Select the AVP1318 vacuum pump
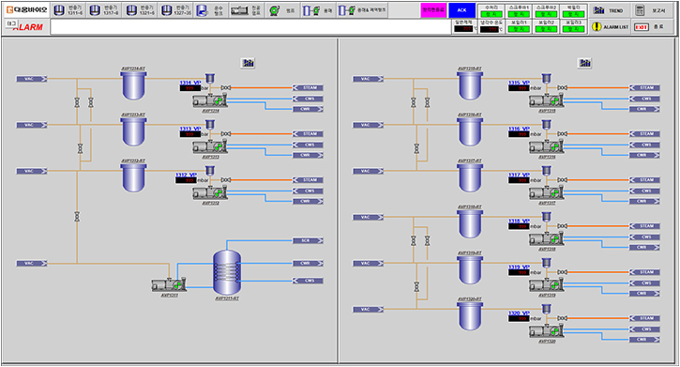This screenshot has width=680, height=367. (547, 239)
